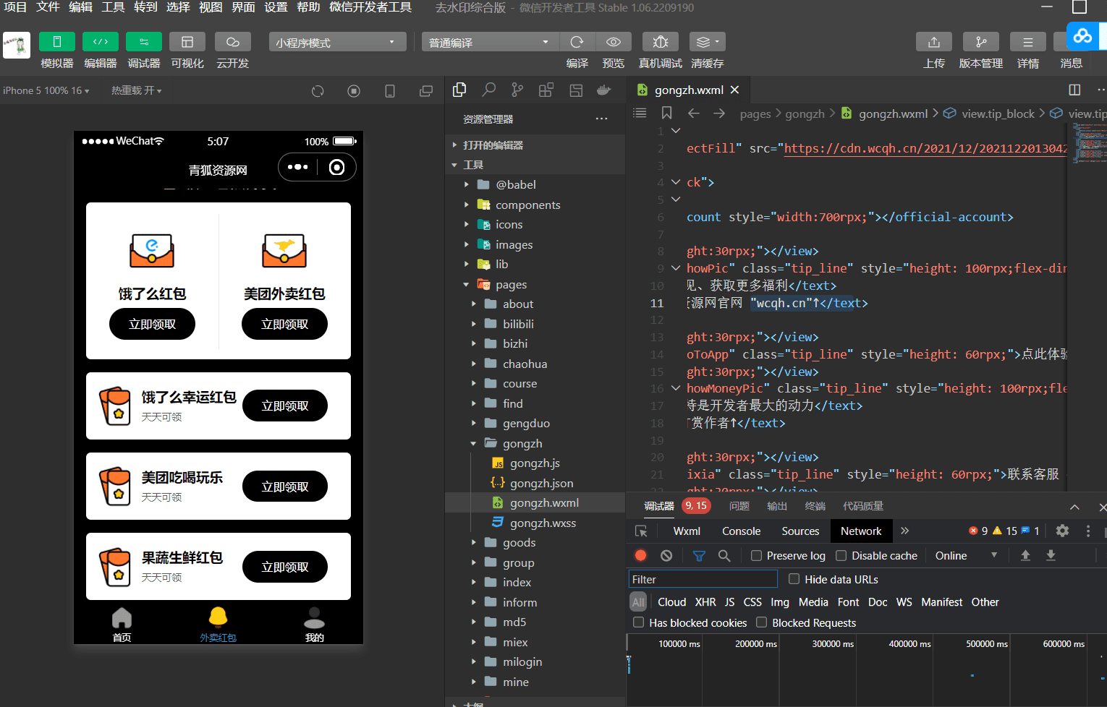This screenshot has width=1107, height=707.
Task: Click the simulator phone device icon
Action: tap(390, 91)
